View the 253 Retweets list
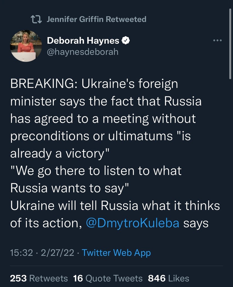The image size is (233, 287). (39, 278)
